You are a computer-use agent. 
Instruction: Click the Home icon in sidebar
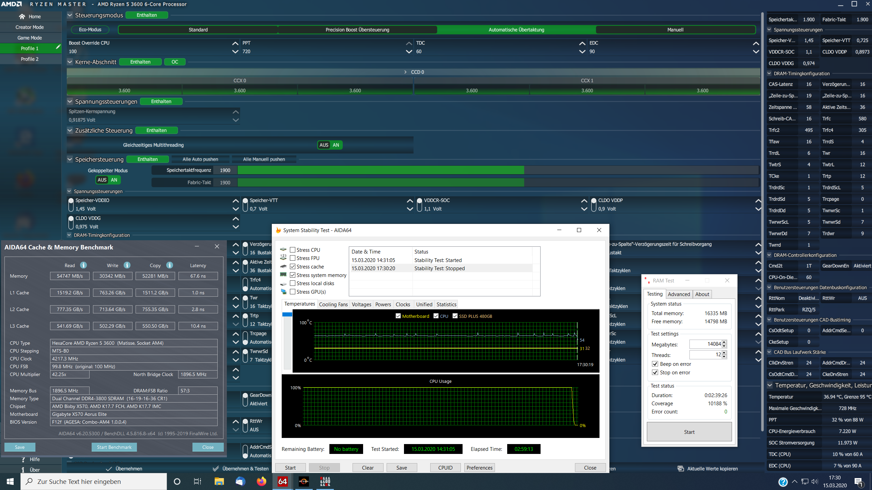[x=22, y=16]
